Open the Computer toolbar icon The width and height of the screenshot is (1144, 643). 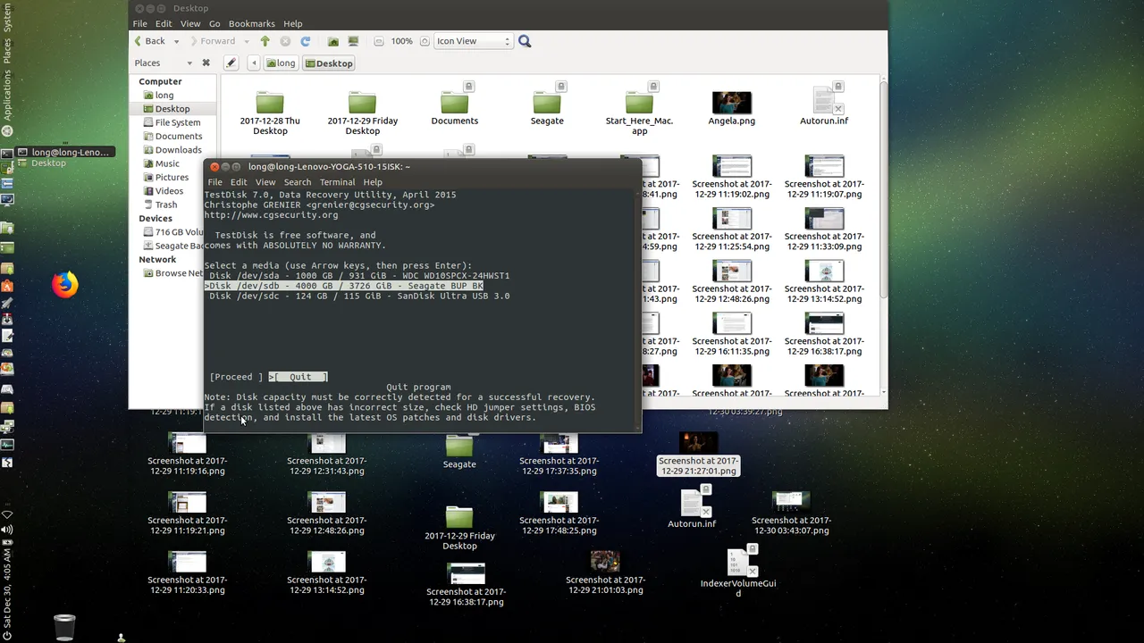(354, 41)
